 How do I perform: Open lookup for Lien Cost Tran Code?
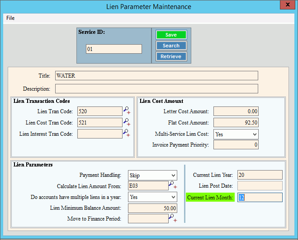[x=127, y=122]
